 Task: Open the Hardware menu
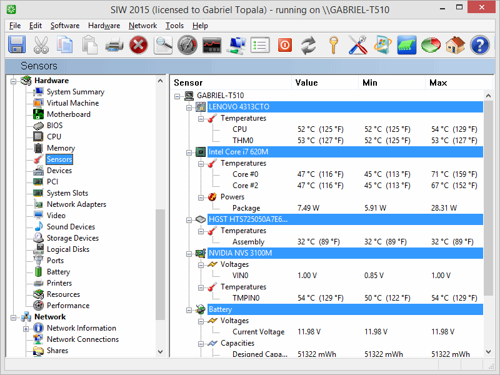pyautogui.click(x=104, y=26)
